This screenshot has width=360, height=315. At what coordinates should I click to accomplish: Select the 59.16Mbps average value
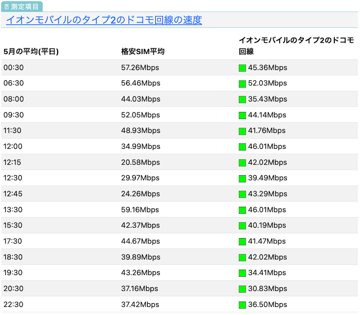(140, 209)
